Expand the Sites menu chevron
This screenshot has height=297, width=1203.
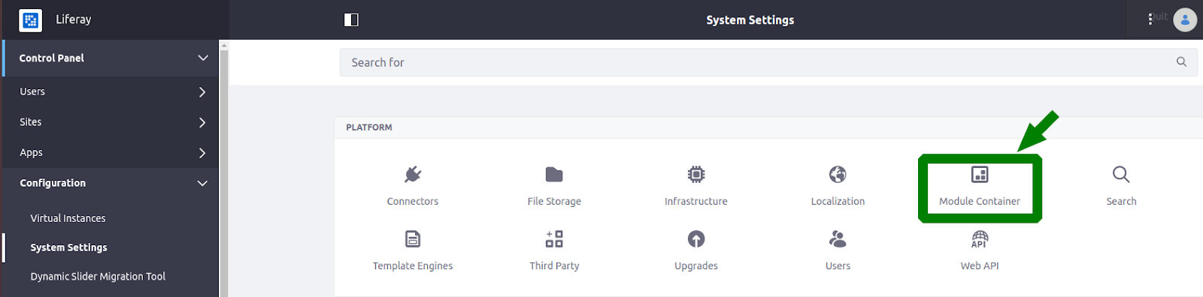tap(202, 122)
